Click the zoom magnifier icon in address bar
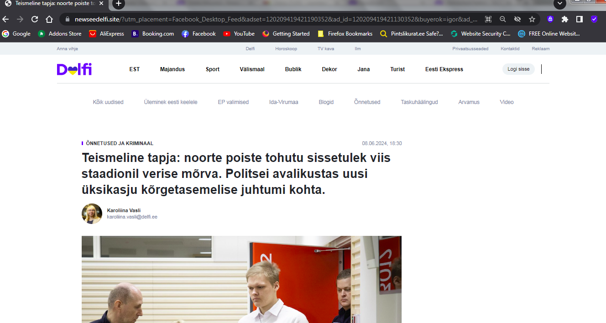The width and height of the screenshot is (606, 323). pos(502,19)
